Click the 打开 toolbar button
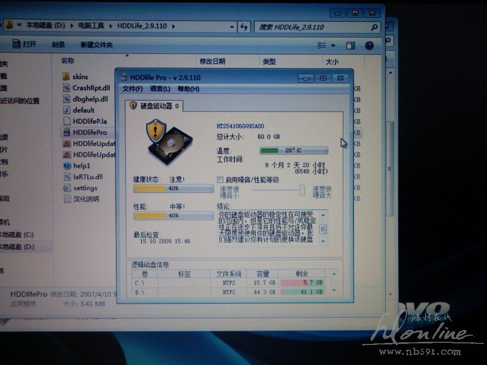The image size is (487, 365). [x=24, y=44]
